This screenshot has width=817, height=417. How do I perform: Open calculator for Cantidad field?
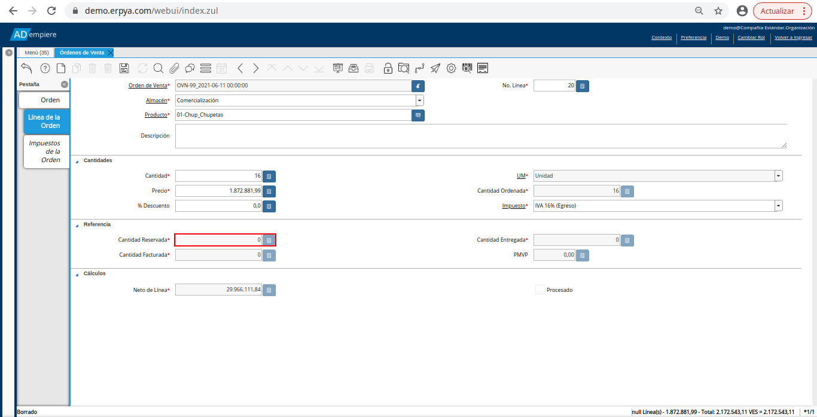pyautogui.click(x=269, y=176)
